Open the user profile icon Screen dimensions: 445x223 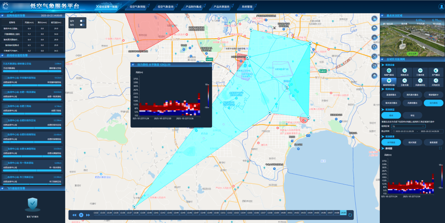click(441, 7)
